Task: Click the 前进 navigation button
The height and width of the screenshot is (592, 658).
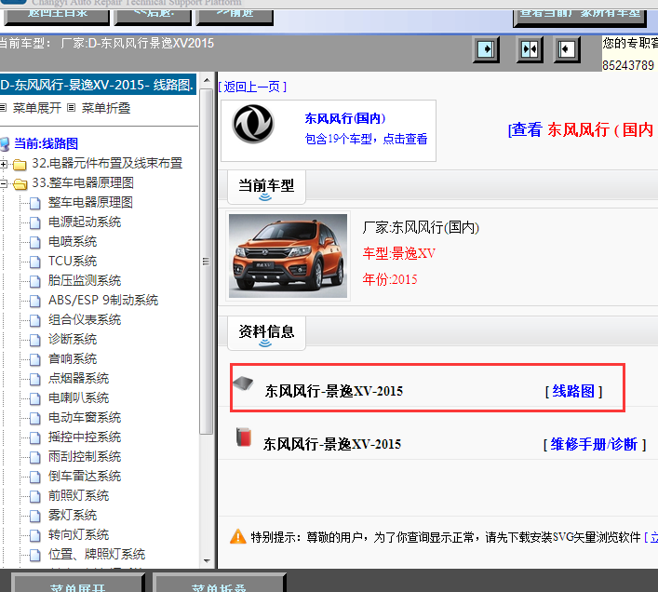Action: click(235, 16)
